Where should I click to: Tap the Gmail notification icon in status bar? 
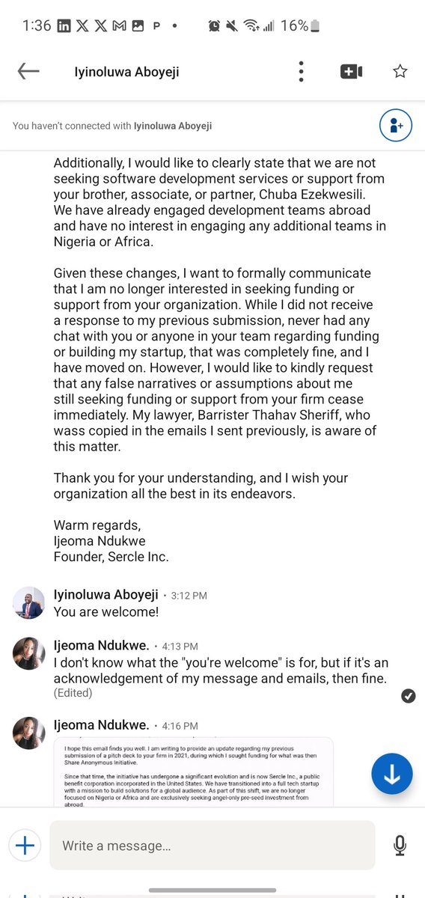tap(119, 25)
